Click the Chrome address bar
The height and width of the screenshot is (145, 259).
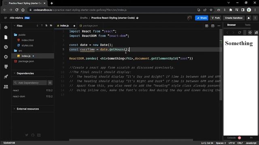pos(113,10)
